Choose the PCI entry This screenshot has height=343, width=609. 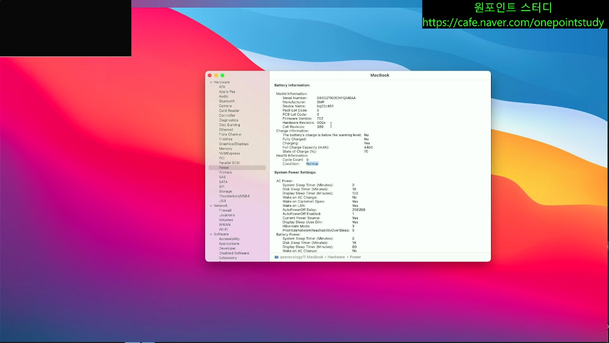pos(222,158)
